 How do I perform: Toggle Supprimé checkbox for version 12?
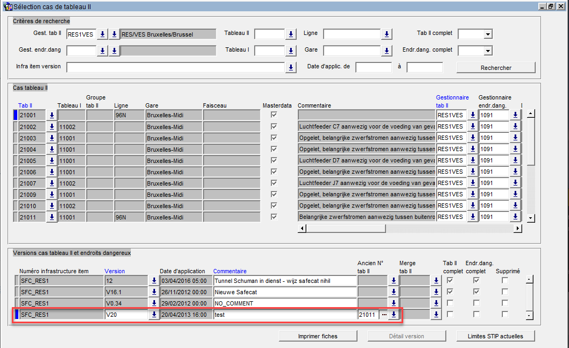click(x=505, y=280)
